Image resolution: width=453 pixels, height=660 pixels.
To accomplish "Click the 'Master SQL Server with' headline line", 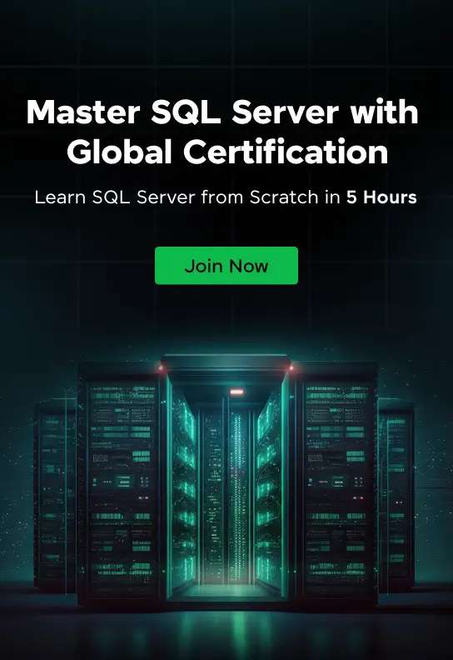I will tap(222, 112).
